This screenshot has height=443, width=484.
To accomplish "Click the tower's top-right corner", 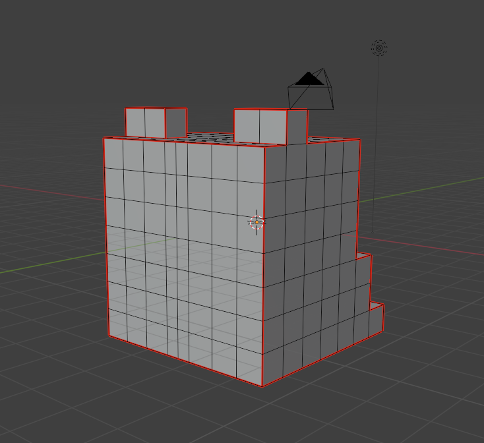I will (359, 140).
